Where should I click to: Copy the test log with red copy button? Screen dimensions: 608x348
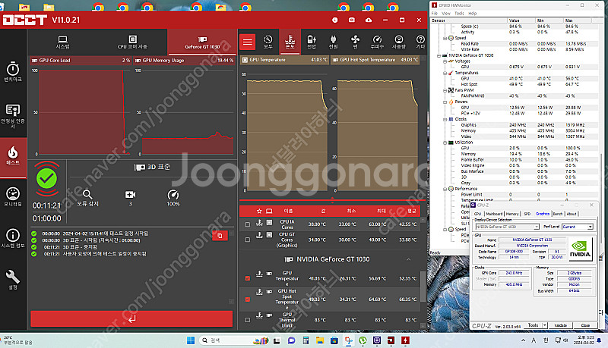[x=220, y=236]
